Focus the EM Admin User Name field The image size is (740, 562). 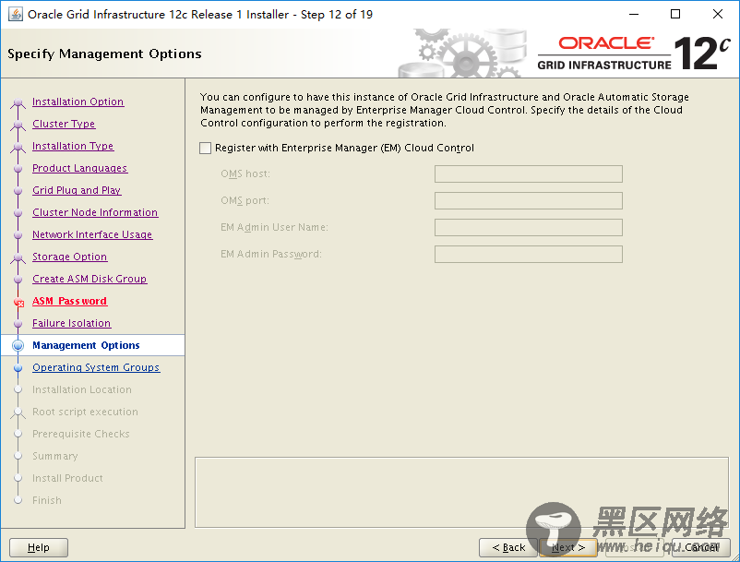click(x=528, y=227)
